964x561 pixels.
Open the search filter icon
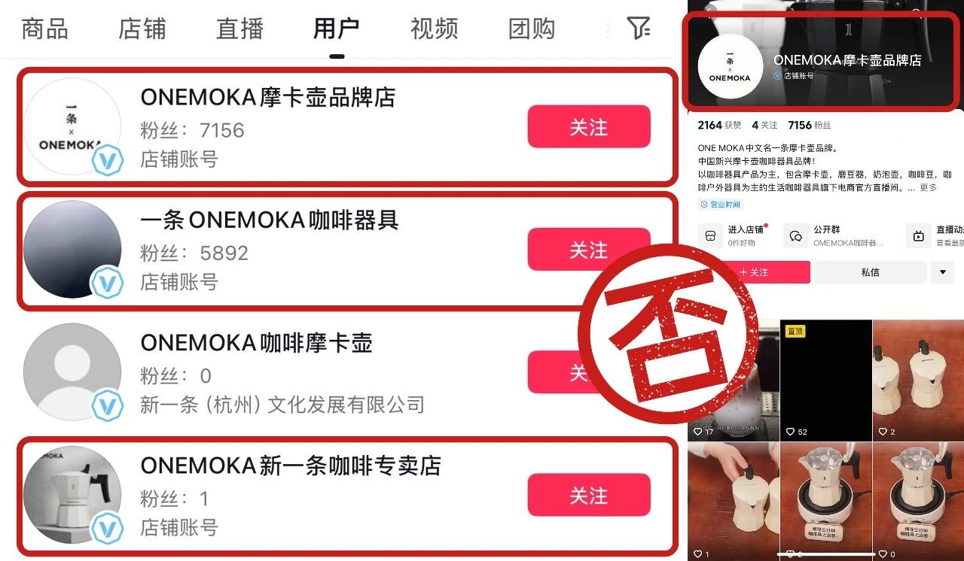point(639,29)
